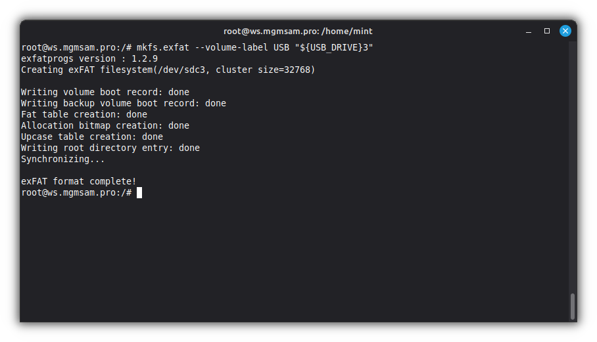The image size is (597, 342).
Task: Maximize the terminal window
Action: (546, 31)
